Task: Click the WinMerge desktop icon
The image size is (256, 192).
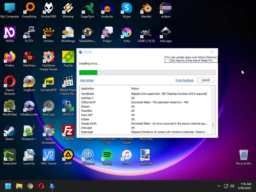Action: [68, 34]
